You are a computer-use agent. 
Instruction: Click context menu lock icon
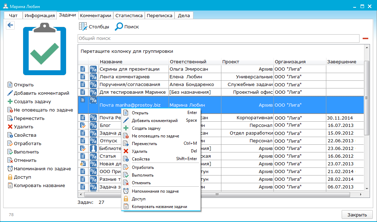click(x=126, y=199)
